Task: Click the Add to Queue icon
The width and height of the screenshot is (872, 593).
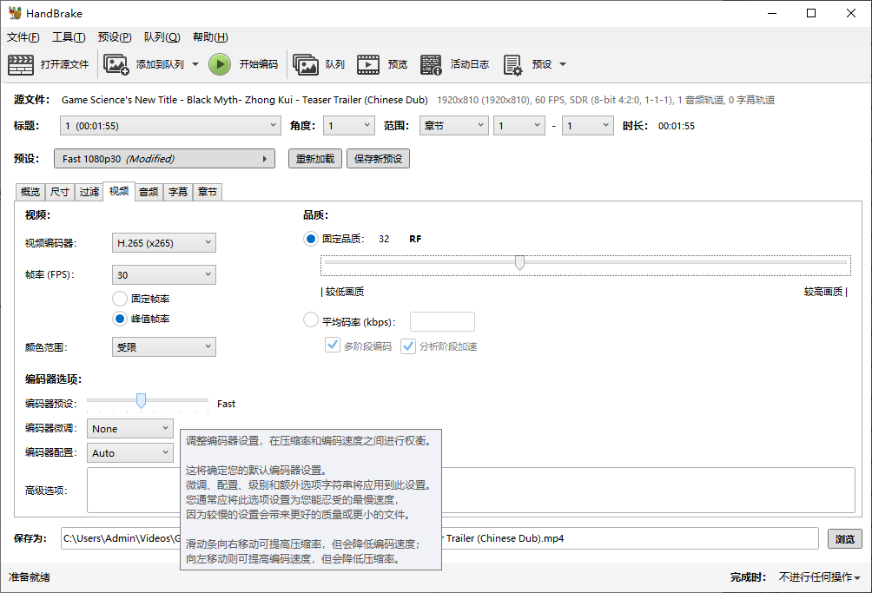Action: pyautogui.click(x=116, y=64)
